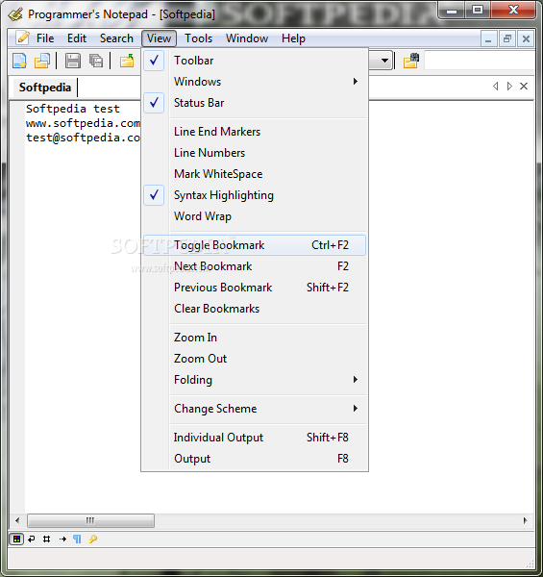Expand the Windows submenu
Viewport: 543px width, 577px height.
(x=255, y=82)
